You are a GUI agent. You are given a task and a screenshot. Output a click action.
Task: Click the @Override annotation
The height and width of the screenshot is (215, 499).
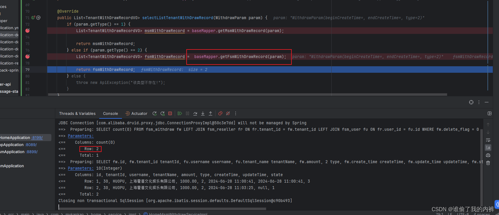coord(68,11)
